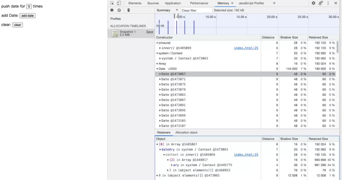Save Snapshot 1
Image resolution: width=342 pixels, height=180 pixels.
tap(149, 32)
